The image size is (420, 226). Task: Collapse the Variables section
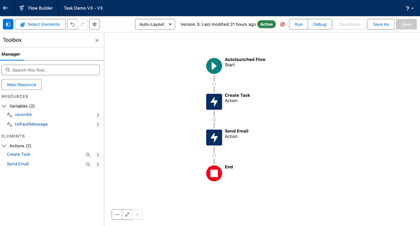4,106
